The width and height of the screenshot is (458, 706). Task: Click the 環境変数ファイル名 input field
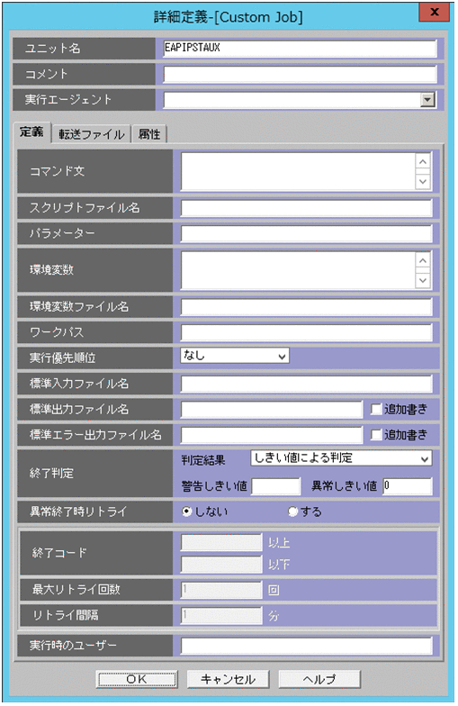(x=306, y=307)
